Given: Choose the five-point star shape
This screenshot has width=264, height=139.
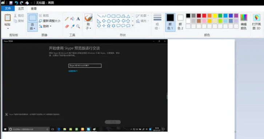Looking at the screenshot, I should (109, 26).
